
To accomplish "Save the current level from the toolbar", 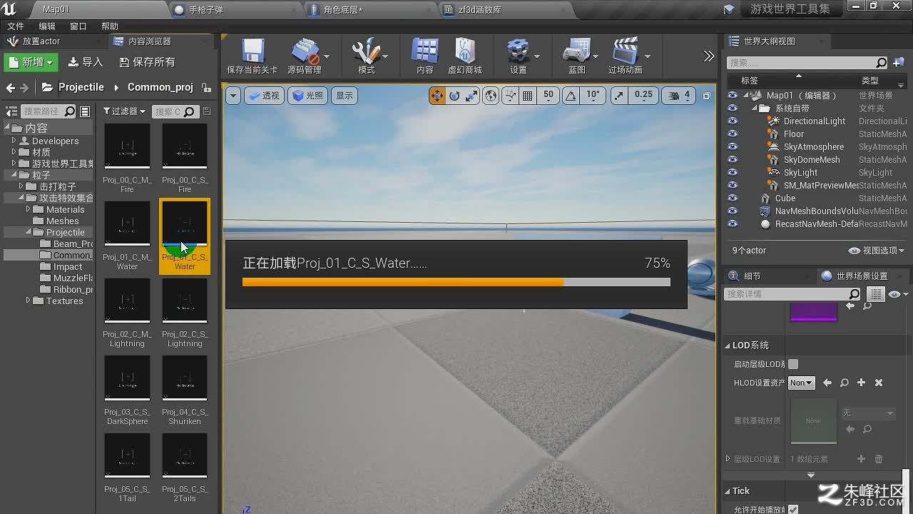I will click(253, 56).
